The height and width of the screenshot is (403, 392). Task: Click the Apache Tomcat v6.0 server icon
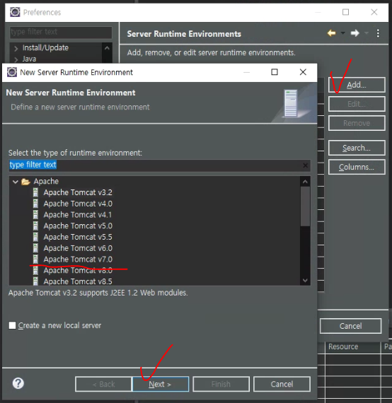tap(35, 248)
